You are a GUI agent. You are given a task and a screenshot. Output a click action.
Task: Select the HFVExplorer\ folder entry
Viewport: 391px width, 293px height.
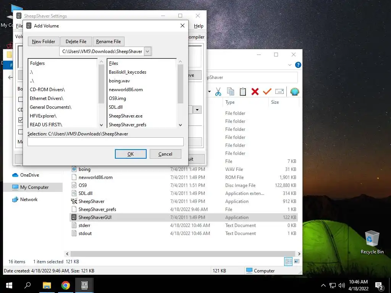(43, 116)
